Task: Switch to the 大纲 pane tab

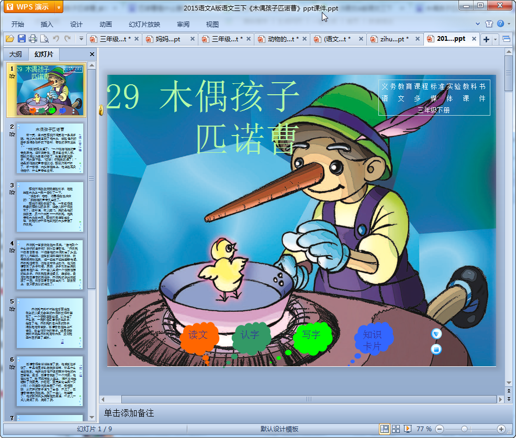Action: coord(16,54)
